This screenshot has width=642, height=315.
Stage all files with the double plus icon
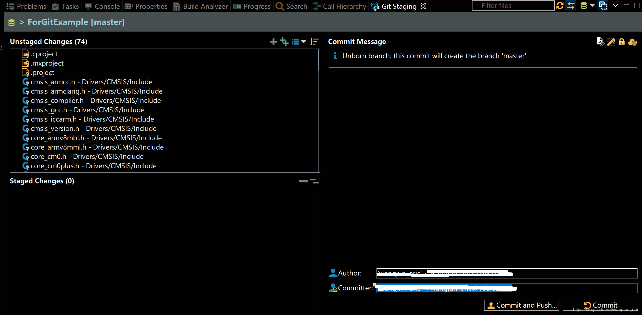coord(284,42)
